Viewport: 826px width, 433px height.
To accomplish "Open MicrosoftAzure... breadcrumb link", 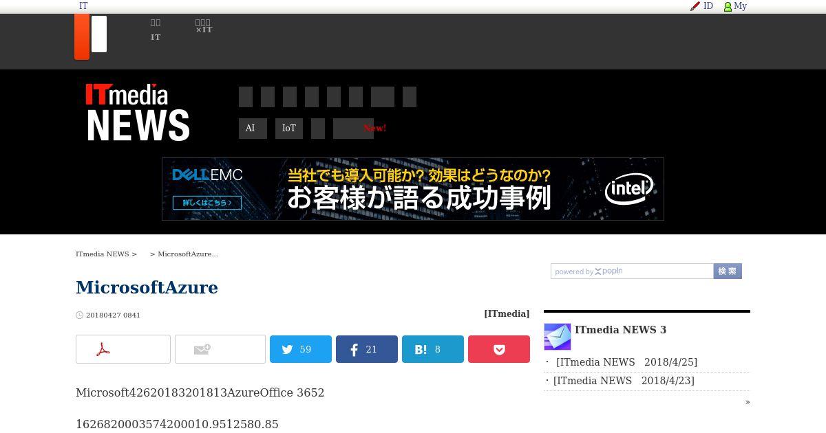I will 188,254.
